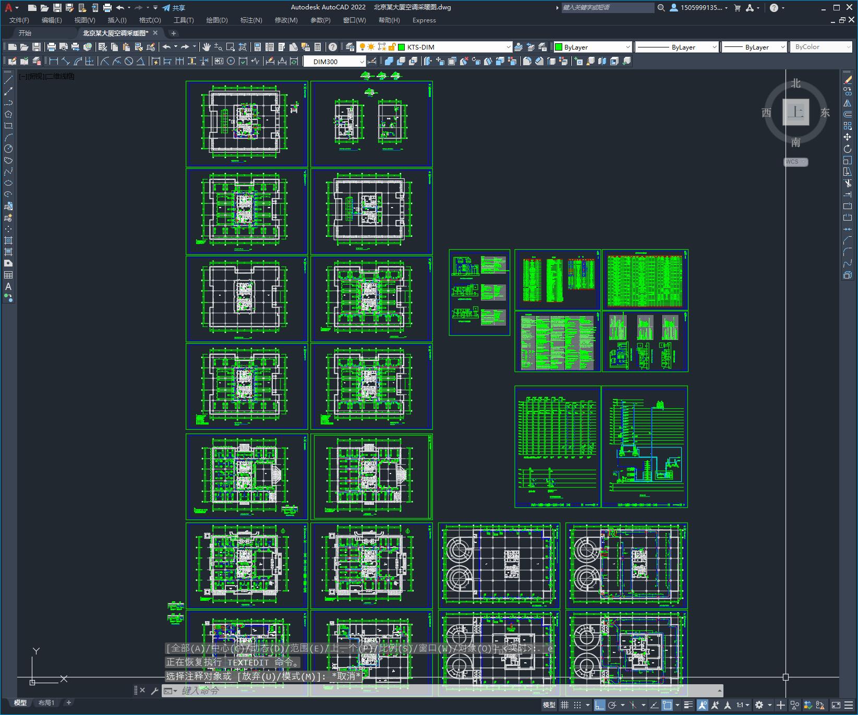Select the Line tool in the draw toolbar
Viewport: 858px width, 715px height.
pyautogui.click(x=8, y=80)
